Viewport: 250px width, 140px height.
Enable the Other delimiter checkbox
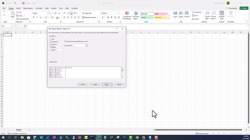(x=50, y=50)
